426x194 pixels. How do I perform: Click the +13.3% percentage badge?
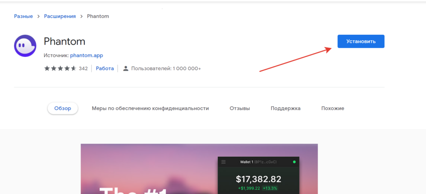coord(270,188)
